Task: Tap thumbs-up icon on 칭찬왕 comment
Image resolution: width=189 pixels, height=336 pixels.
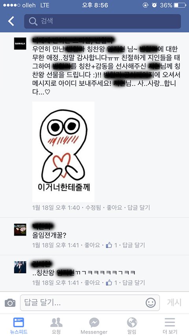Action: 109,282
